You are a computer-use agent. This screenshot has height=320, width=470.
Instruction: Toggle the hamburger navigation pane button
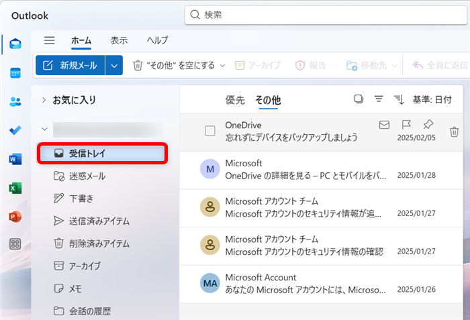tap(50, 40)
